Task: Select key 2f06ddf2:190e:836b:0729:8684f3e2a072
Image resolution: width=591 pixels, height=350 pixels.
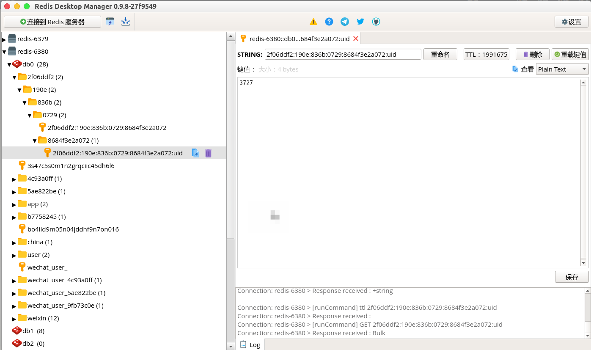Action: 107,127
